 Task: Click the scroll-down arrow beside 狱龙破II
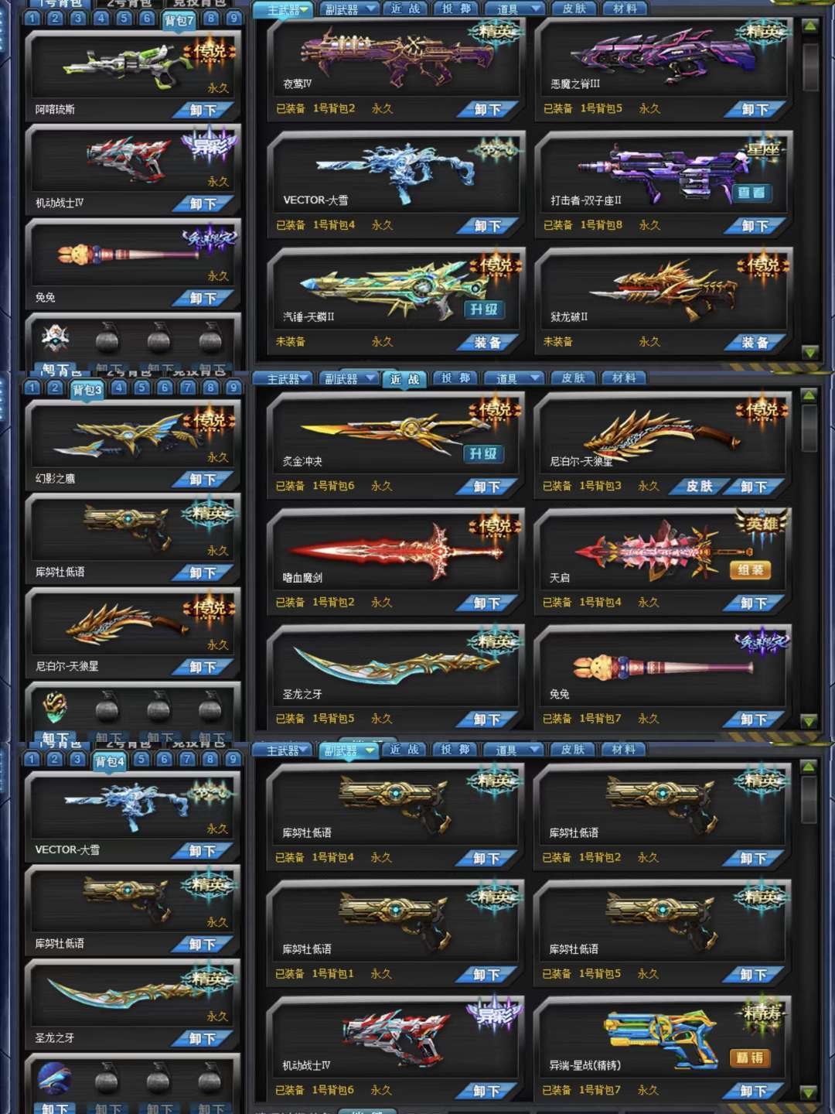[x=810, y=352]
